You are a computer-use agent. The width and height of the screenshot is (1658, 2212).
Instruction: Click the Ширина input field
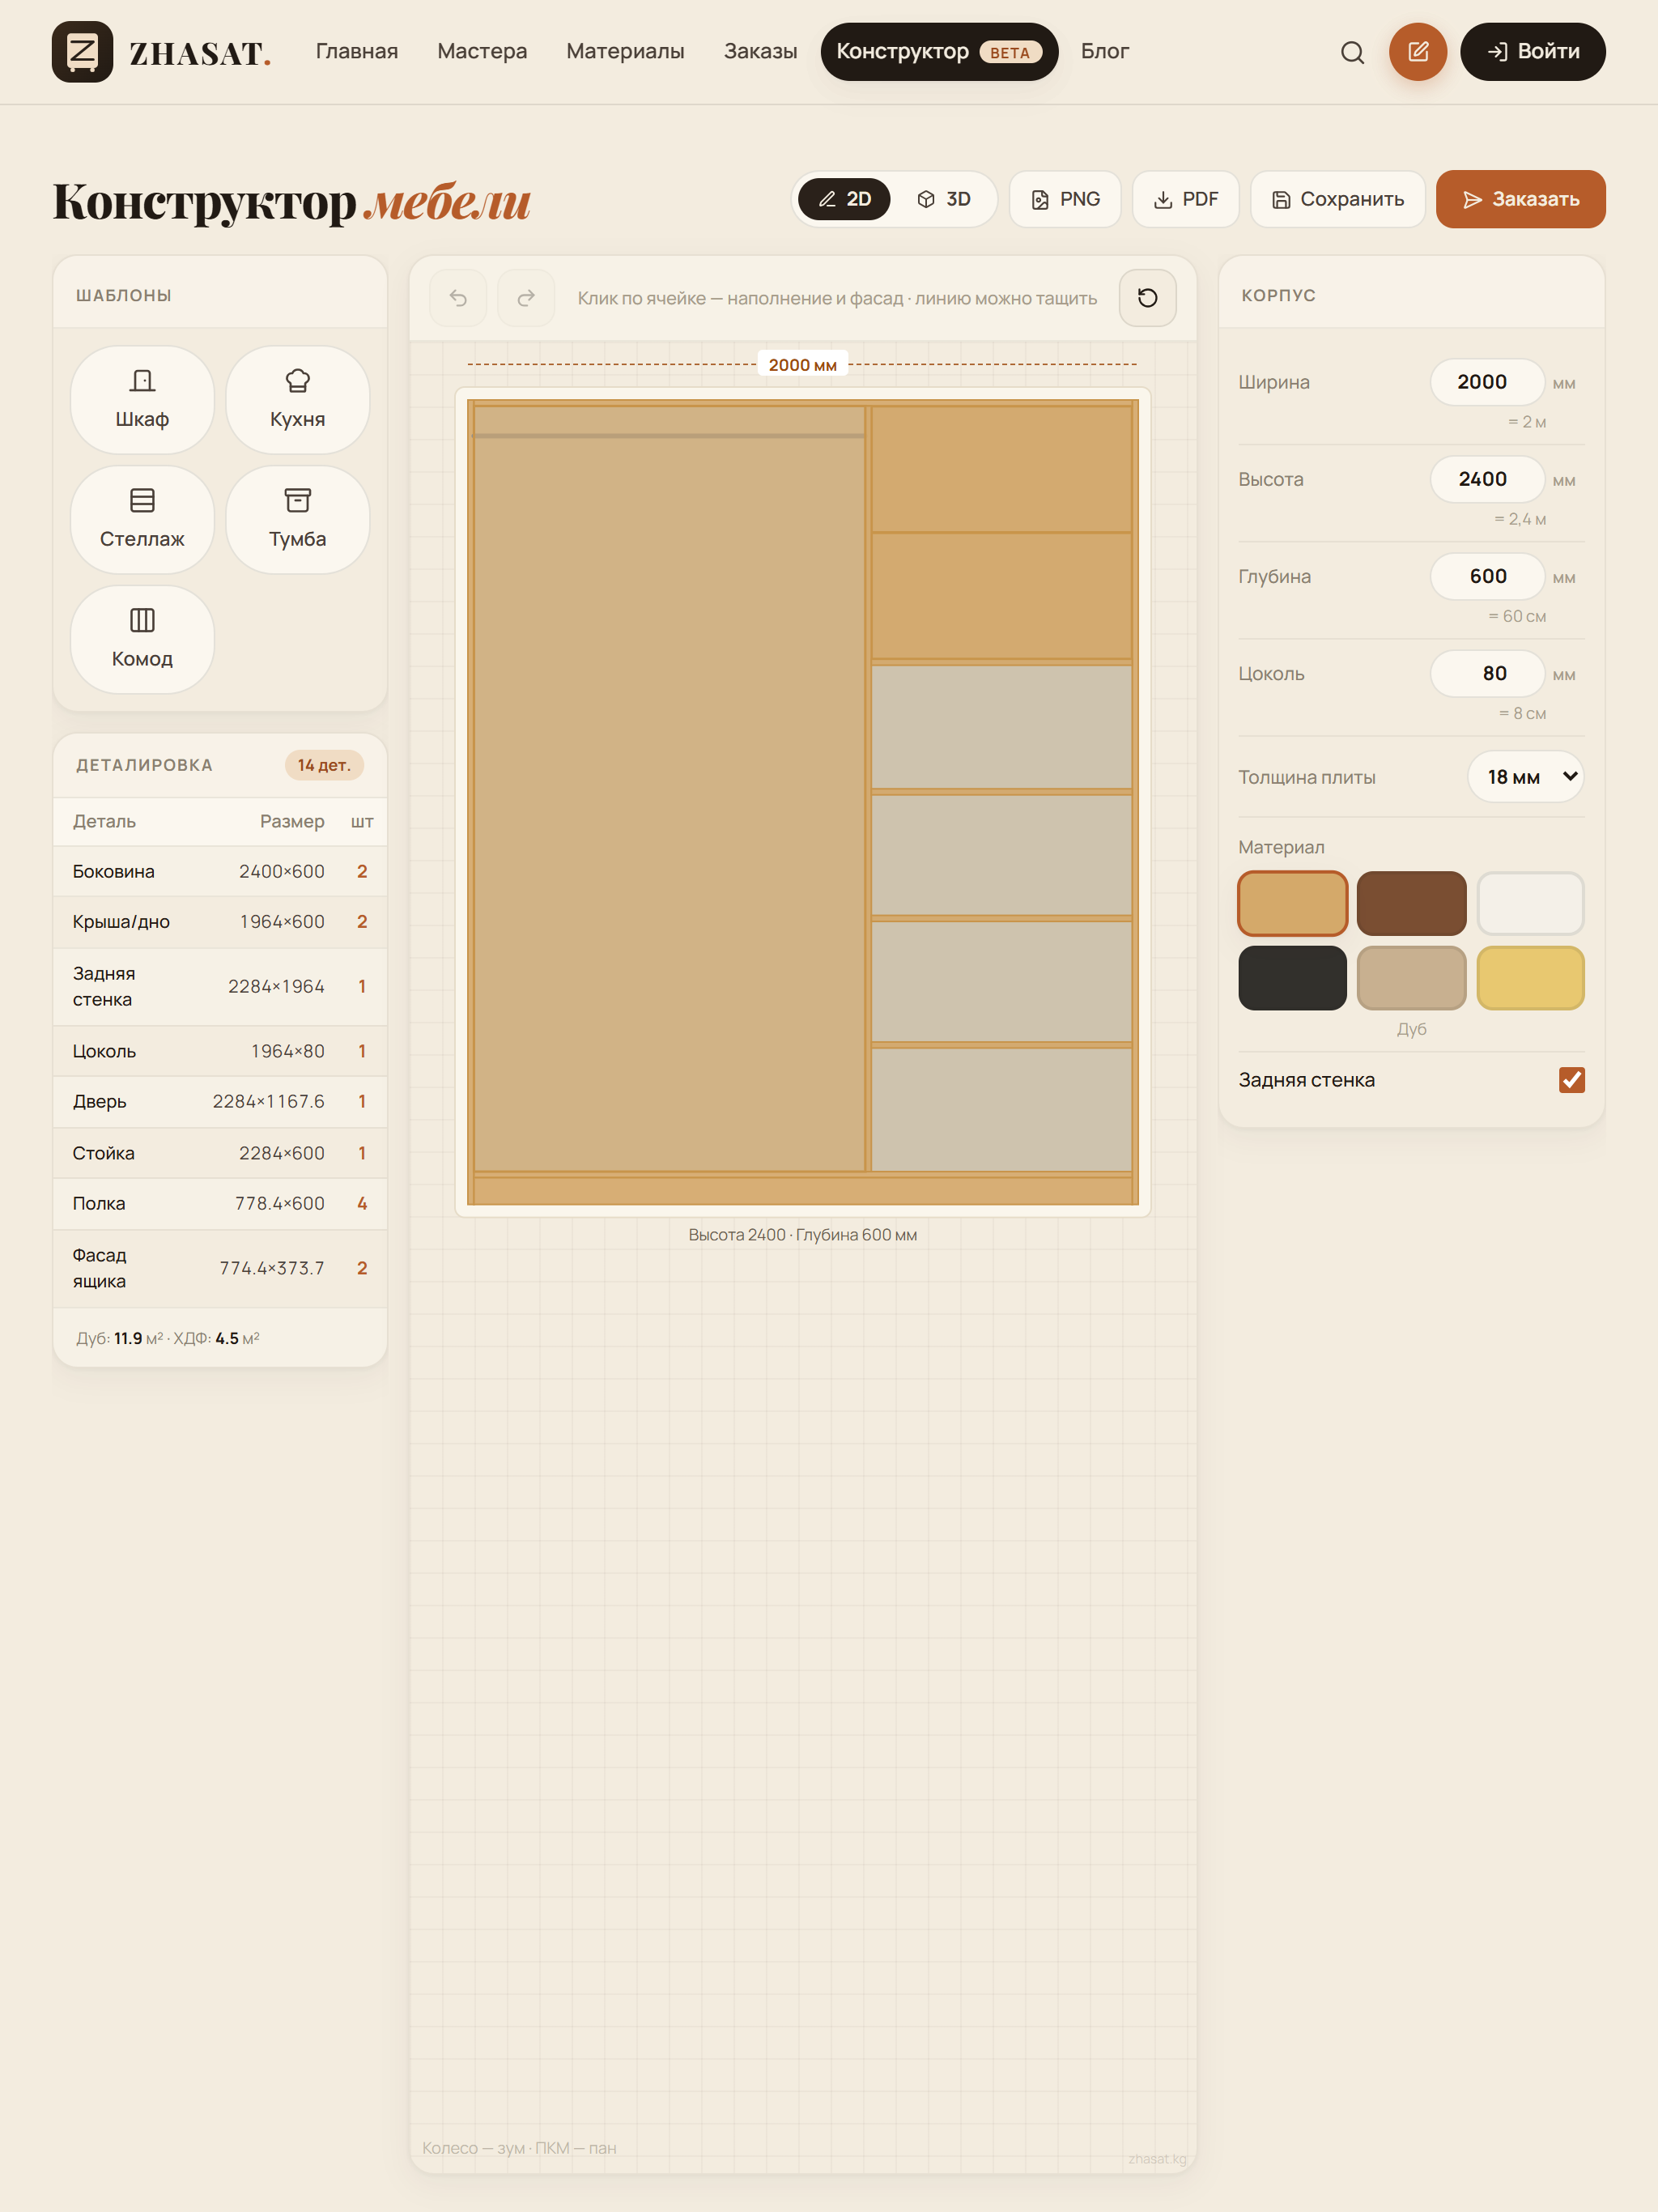click(1487, 382)
